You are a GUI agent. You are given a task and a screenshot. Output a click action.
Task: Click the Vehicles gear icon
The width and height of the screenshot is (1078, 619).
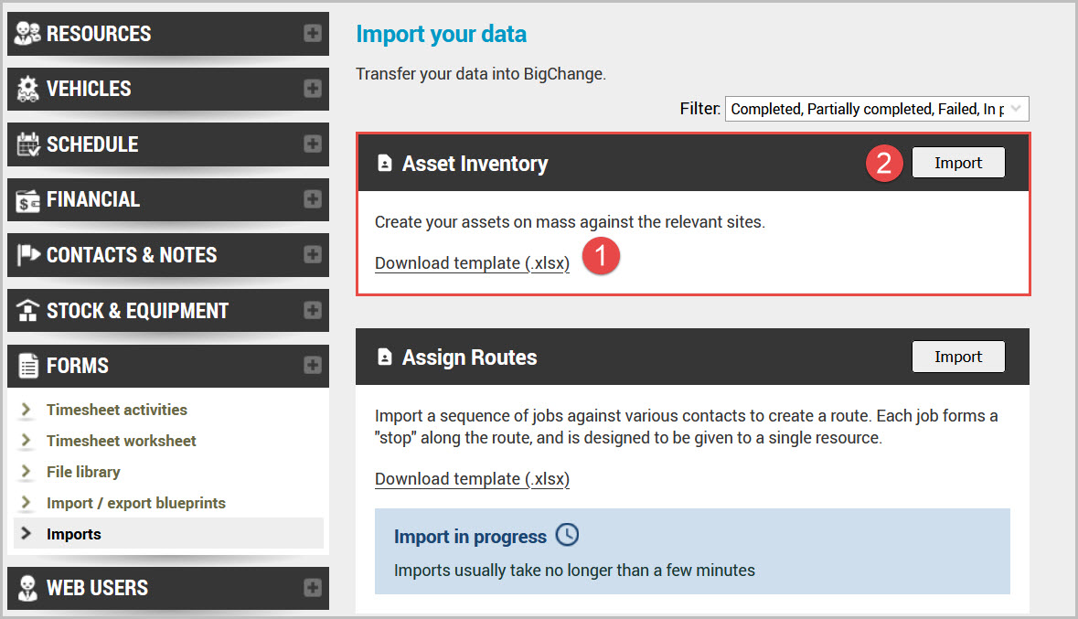(x=29, y=89)
